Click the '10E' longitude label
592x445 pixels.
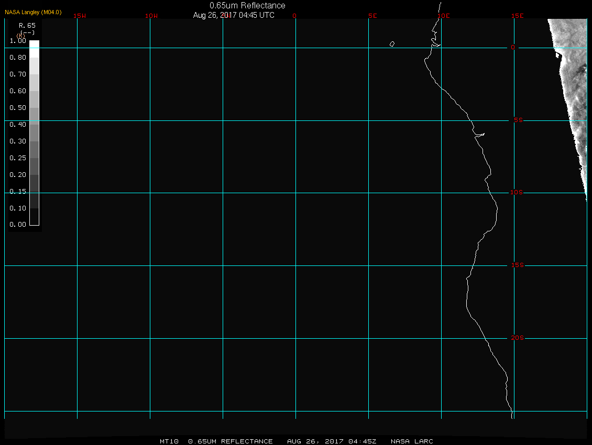[x=444, y=16]
